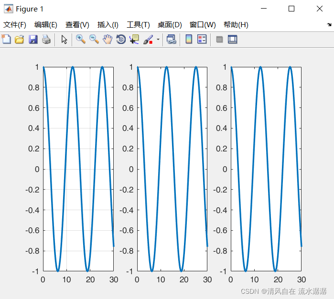Select the Zoom Out magnifier tool
The height and width of the screenshot is (299, 334).
[94, 40]
